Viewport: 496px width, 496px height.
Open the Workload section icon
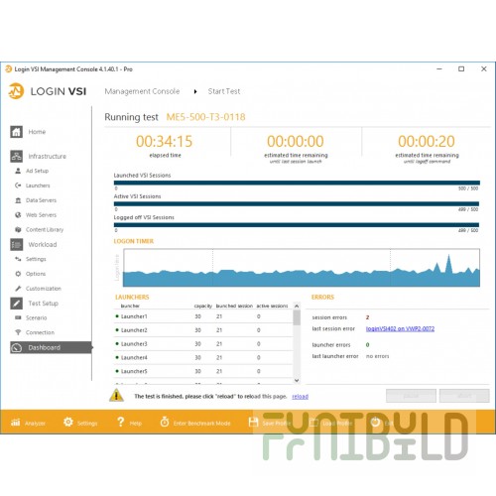(16, 244)
